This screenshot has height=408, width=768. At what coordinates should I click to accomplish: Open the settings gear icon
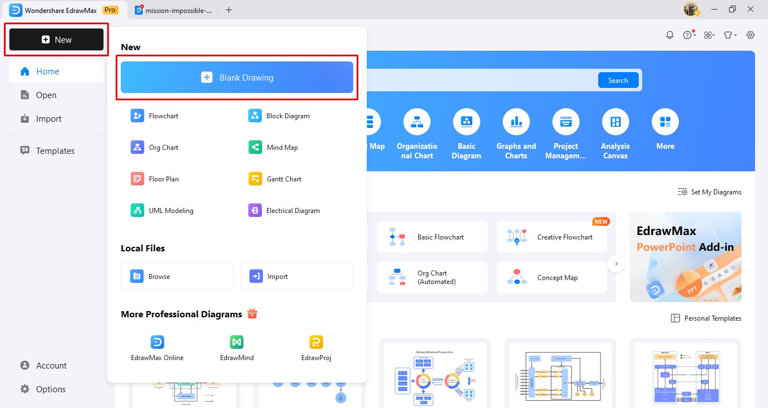751,35
